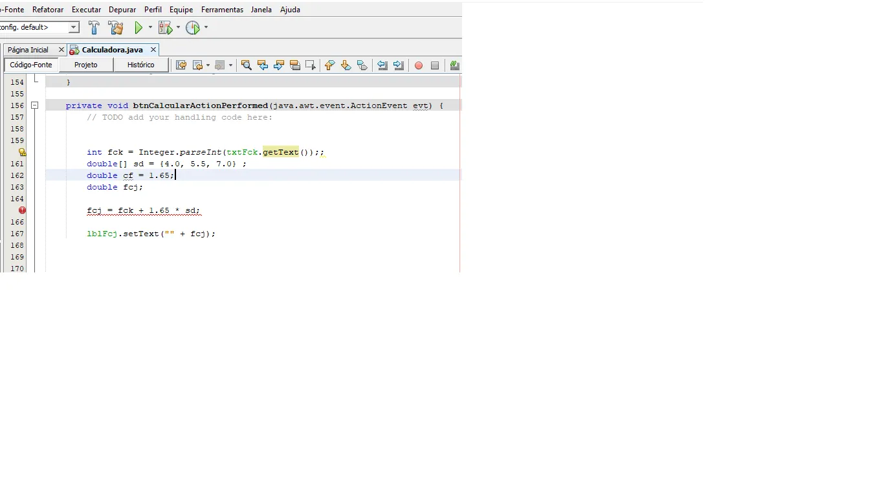Click the method name btnCalcularActionPerformed

tap(201, 105)
